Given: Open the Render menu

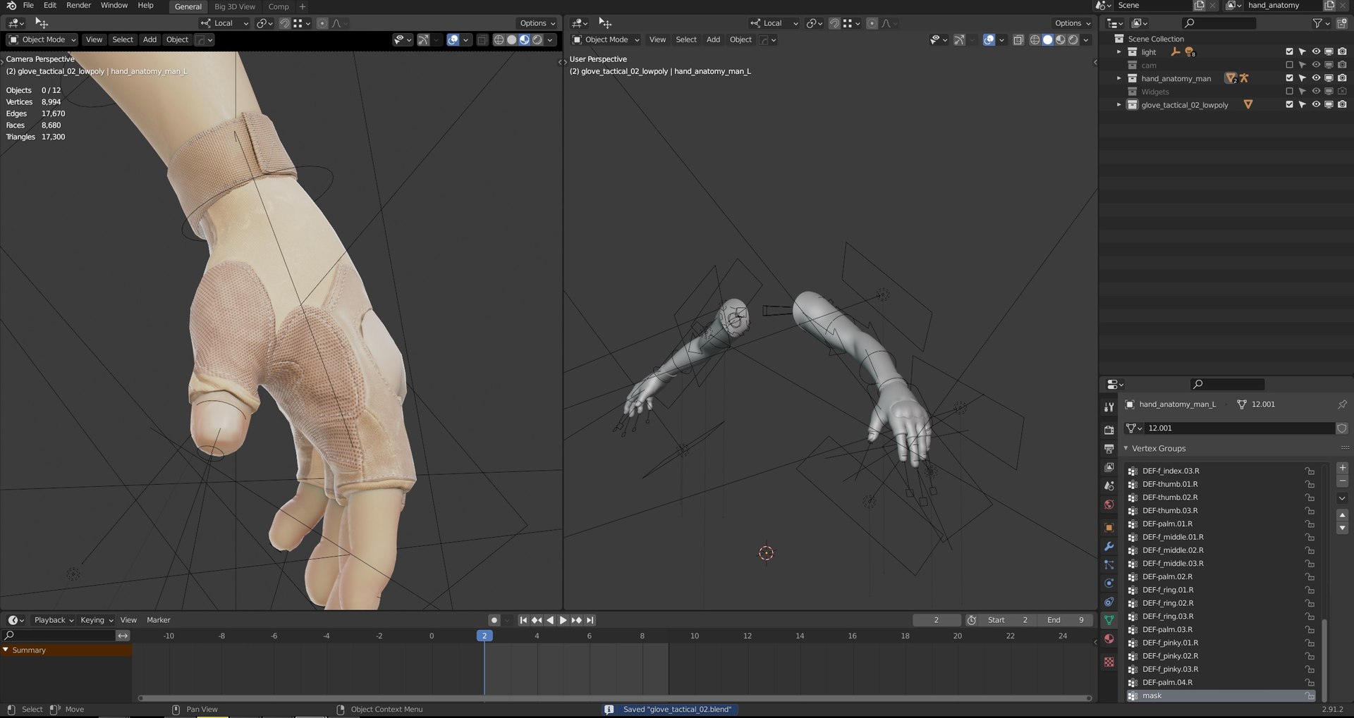Looking at the screenshot, I should [78, 6].
